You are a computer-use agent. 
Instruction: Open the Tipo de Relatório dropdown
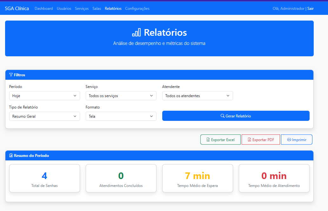tap(44, 116)
